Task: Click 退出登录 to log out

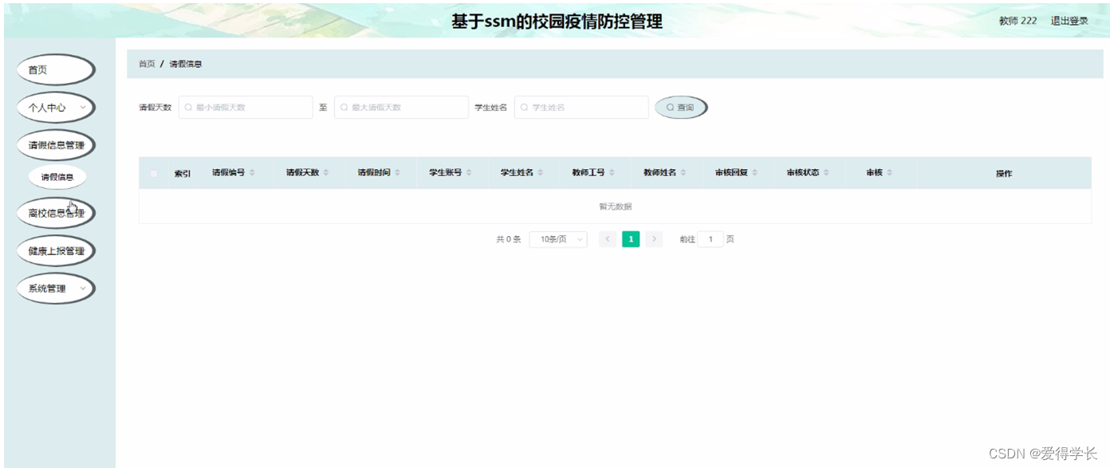Action: point(1069,21)
